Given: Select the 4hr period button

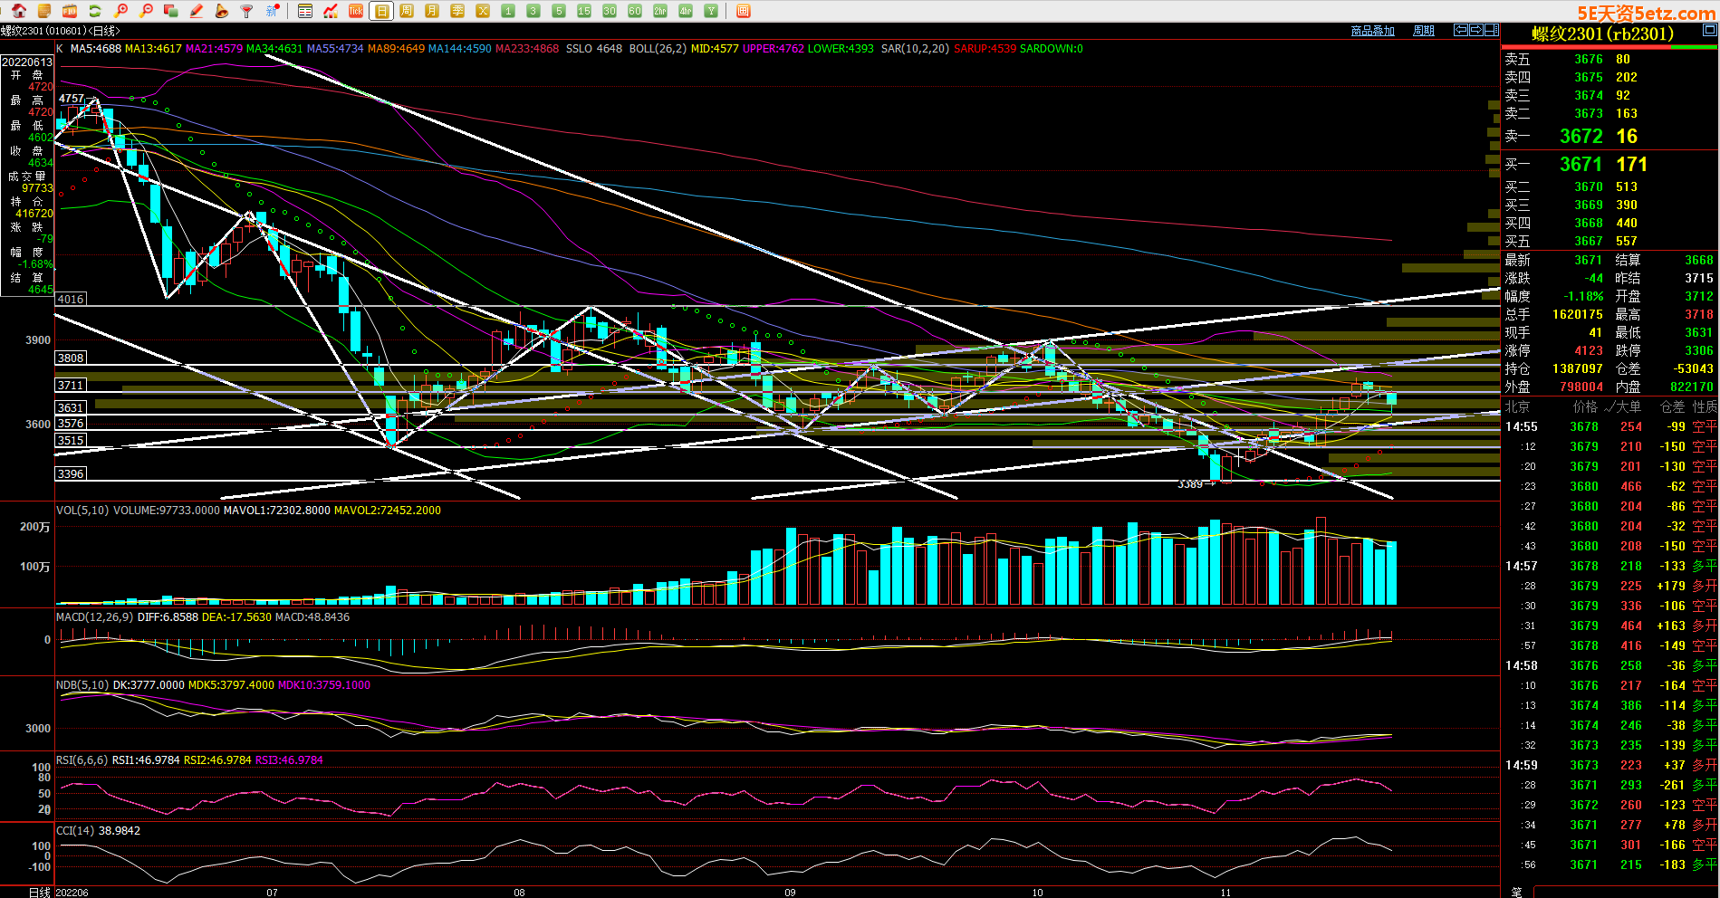Looking at the screenshot, I should click(x=686, y=11).
